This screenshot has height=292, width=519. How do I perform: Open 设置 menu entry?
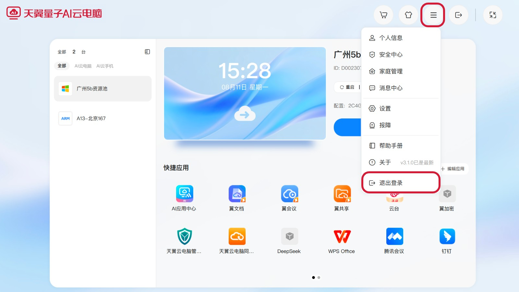click(401, 108)
